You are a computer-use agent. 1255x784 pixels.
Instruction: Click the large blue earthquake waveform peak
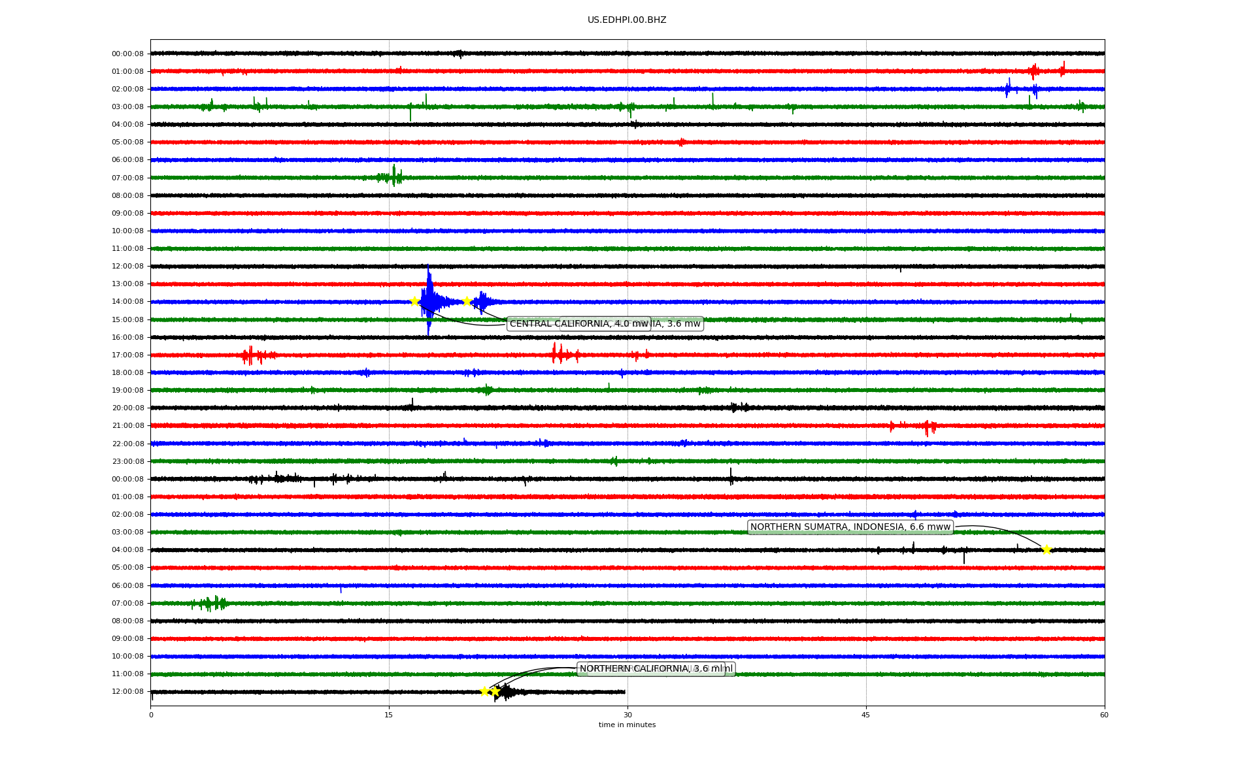point(429,287)
